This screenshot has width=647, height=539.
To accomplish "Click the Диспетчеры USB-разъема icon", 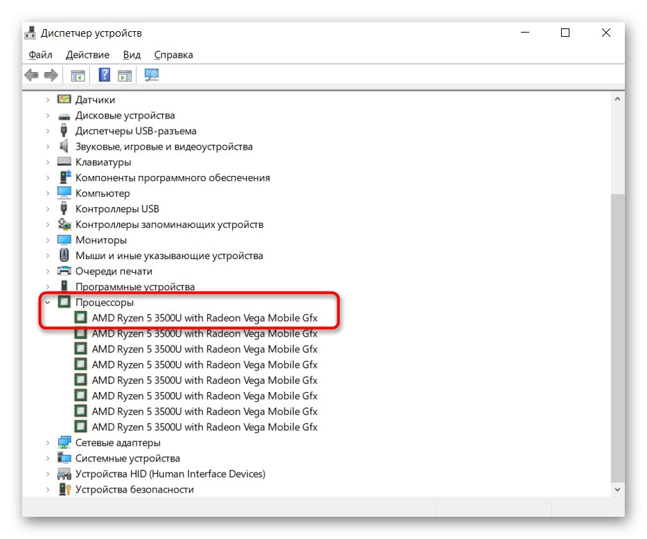I will 64,130.
